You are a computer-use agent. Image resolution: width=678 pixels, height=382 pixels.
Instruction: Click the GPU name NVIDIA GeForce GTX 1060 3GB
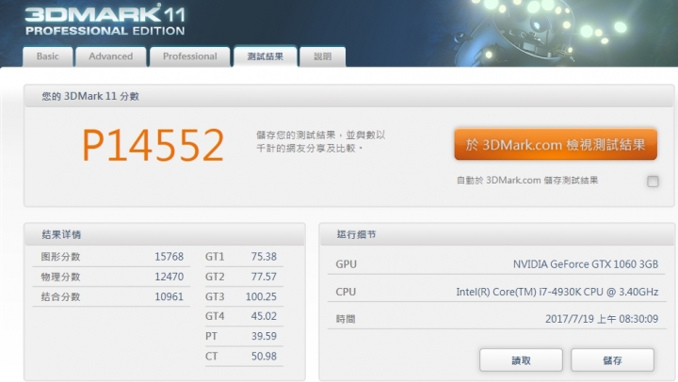pos(586,264)
